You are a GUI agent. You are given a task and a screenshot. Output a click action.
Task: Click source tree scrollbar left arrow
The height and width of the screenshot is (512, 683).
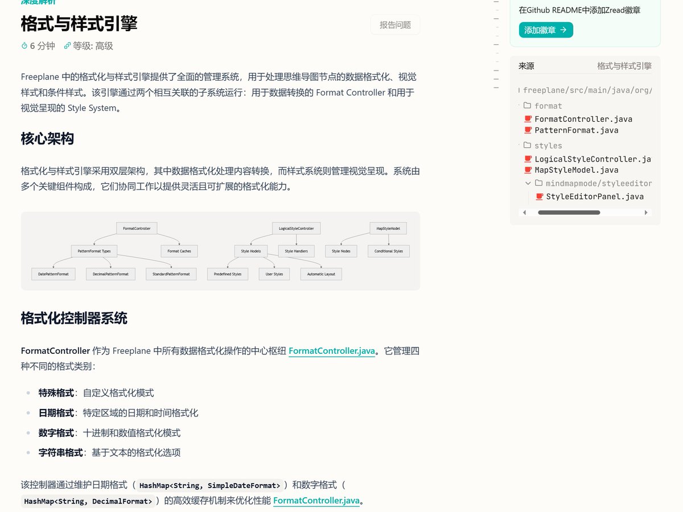click(524, 212)
